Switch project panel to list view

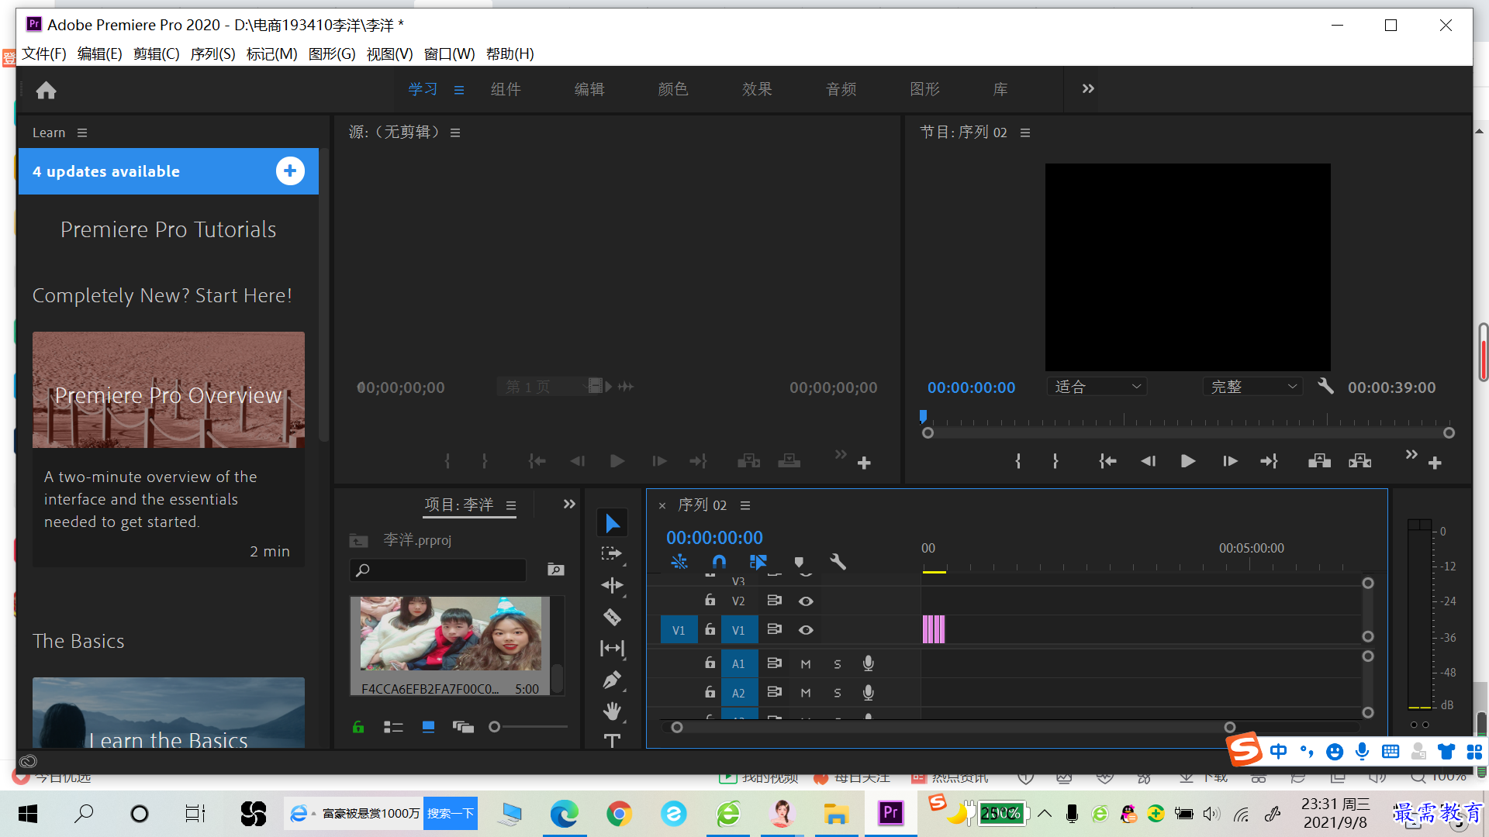click(x=393, y=727)
